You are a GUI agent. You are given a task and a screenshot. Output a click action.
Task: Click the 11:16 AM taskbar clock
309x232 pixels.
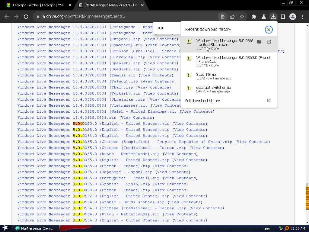298,228
